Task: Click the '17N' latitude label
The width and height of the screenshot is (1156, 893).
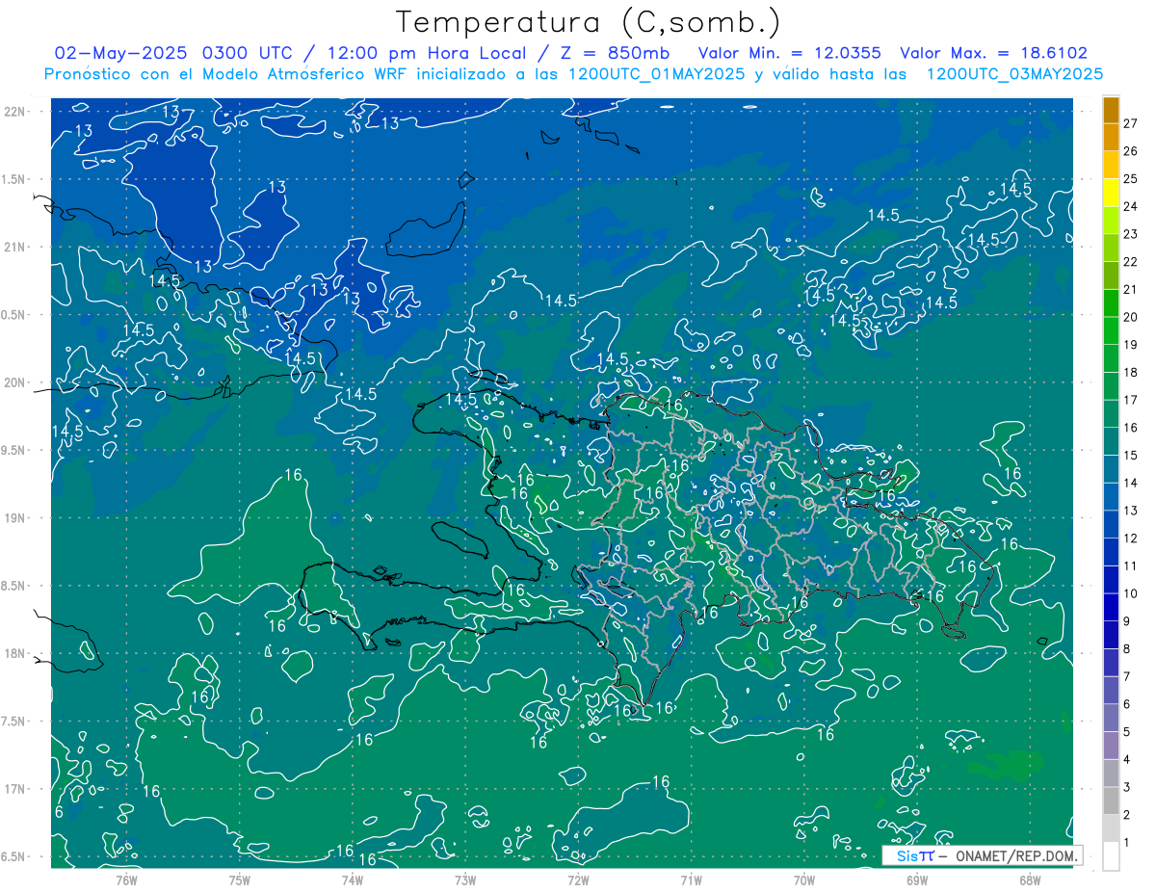Action: coord(16,789)
